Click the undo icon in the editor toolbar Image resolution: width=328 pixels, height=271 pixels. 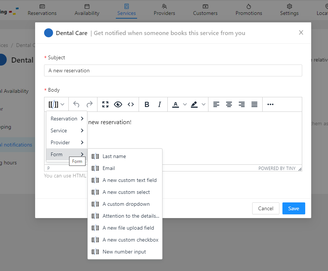point(77,104)
